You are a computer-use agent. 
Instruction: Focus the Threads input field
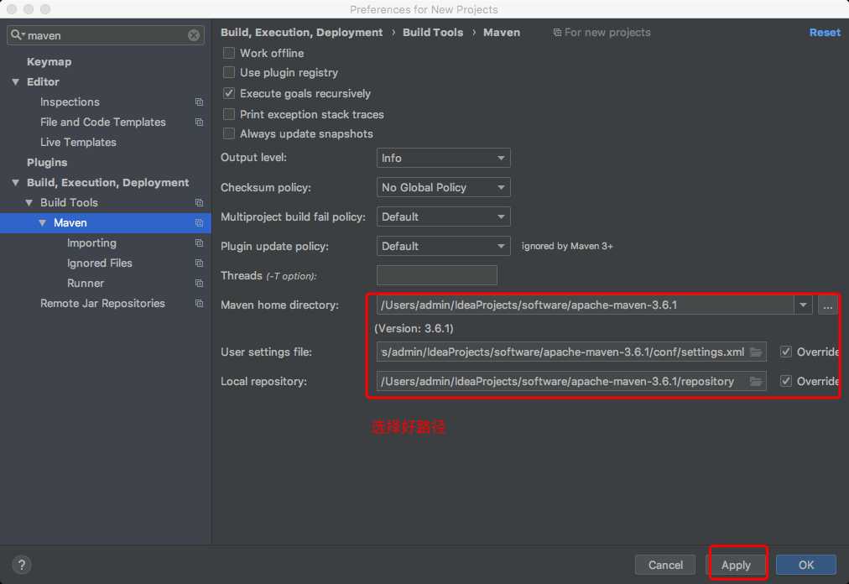pos(437,275)
